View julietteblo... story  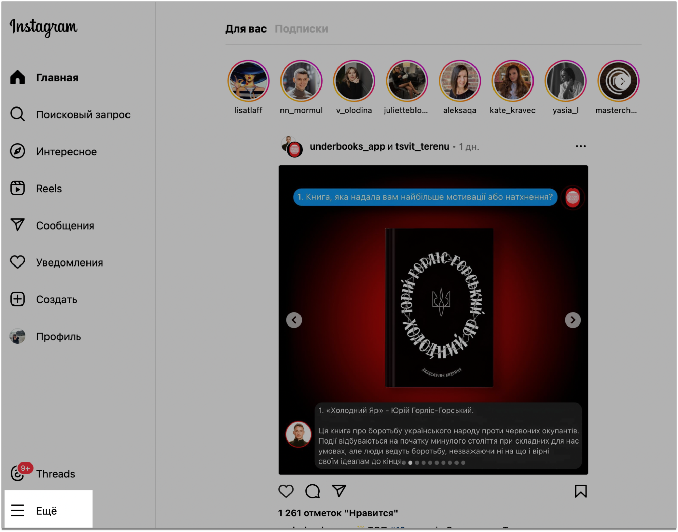(407, 81)
